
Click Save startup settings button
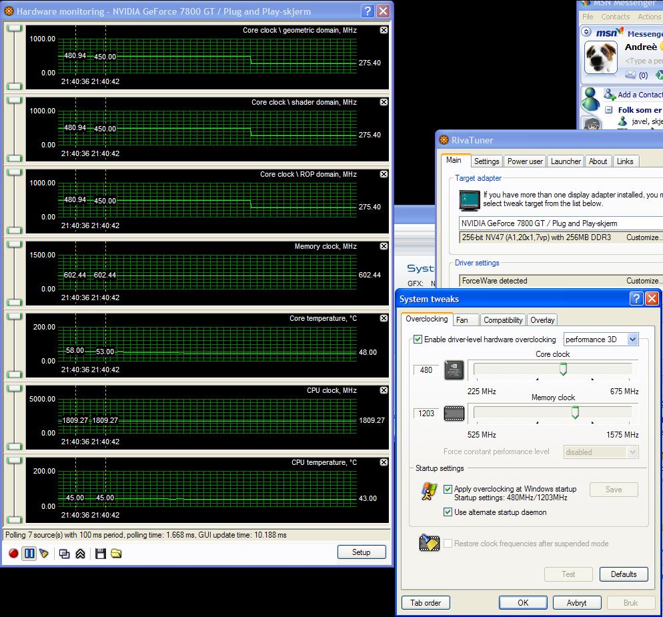(614, 490)
